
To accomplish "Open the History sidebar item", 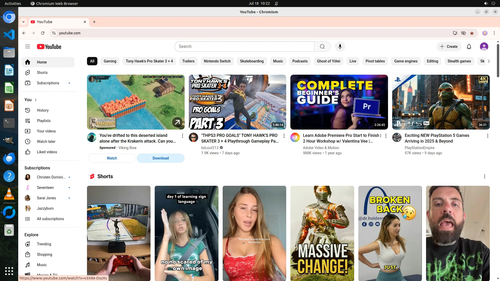I will pos(43,110).
